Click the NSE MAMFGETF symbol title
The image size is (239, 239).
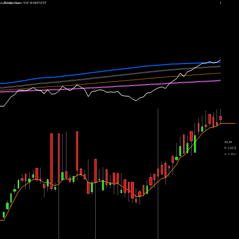34,3
